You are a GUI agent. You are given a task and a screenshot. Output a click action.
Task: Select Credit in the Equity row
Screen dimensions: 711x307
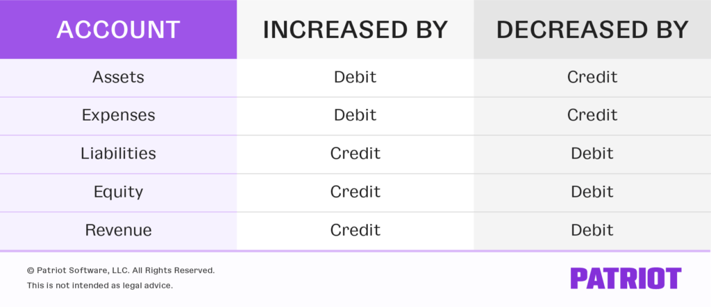[355, 191]
